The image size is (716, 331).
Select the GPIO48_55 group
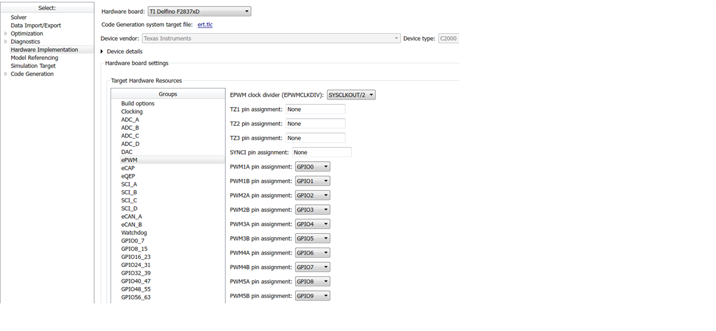(x=136, y=289)
